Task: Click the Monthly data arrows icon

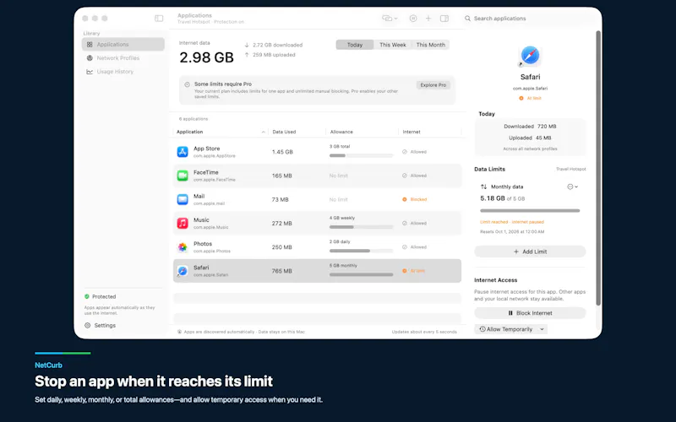Action: 483,187
